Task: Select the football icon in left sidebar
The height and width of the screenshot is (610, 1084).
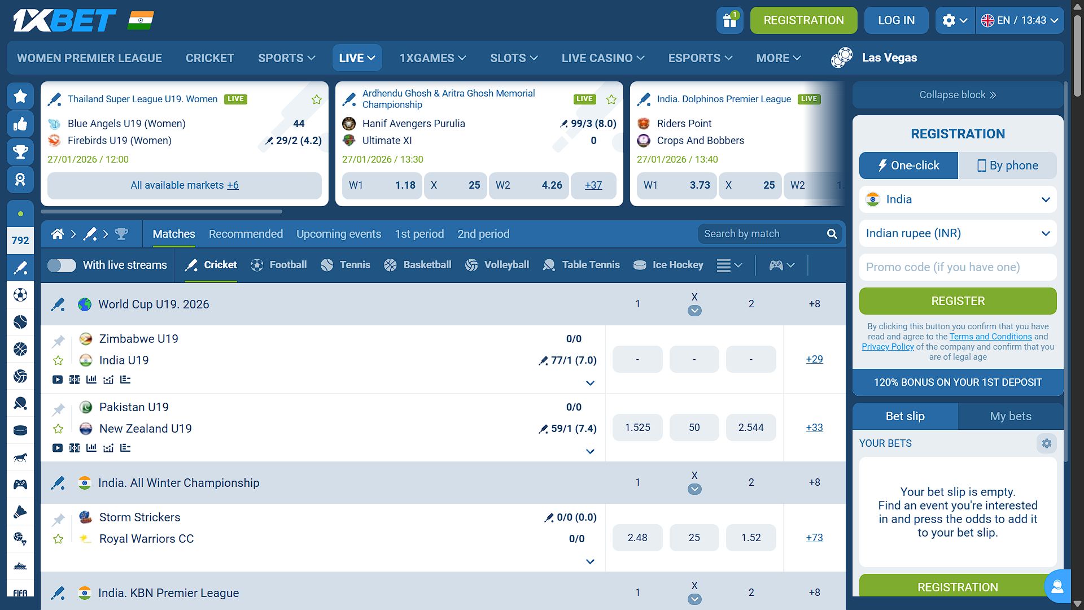Action: click(x=20, y=295)
